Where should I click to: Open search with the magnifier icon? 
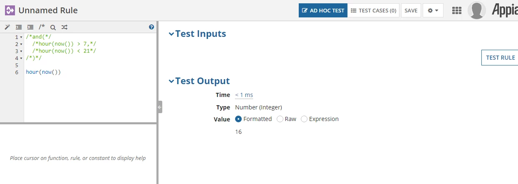click(53, 27)
